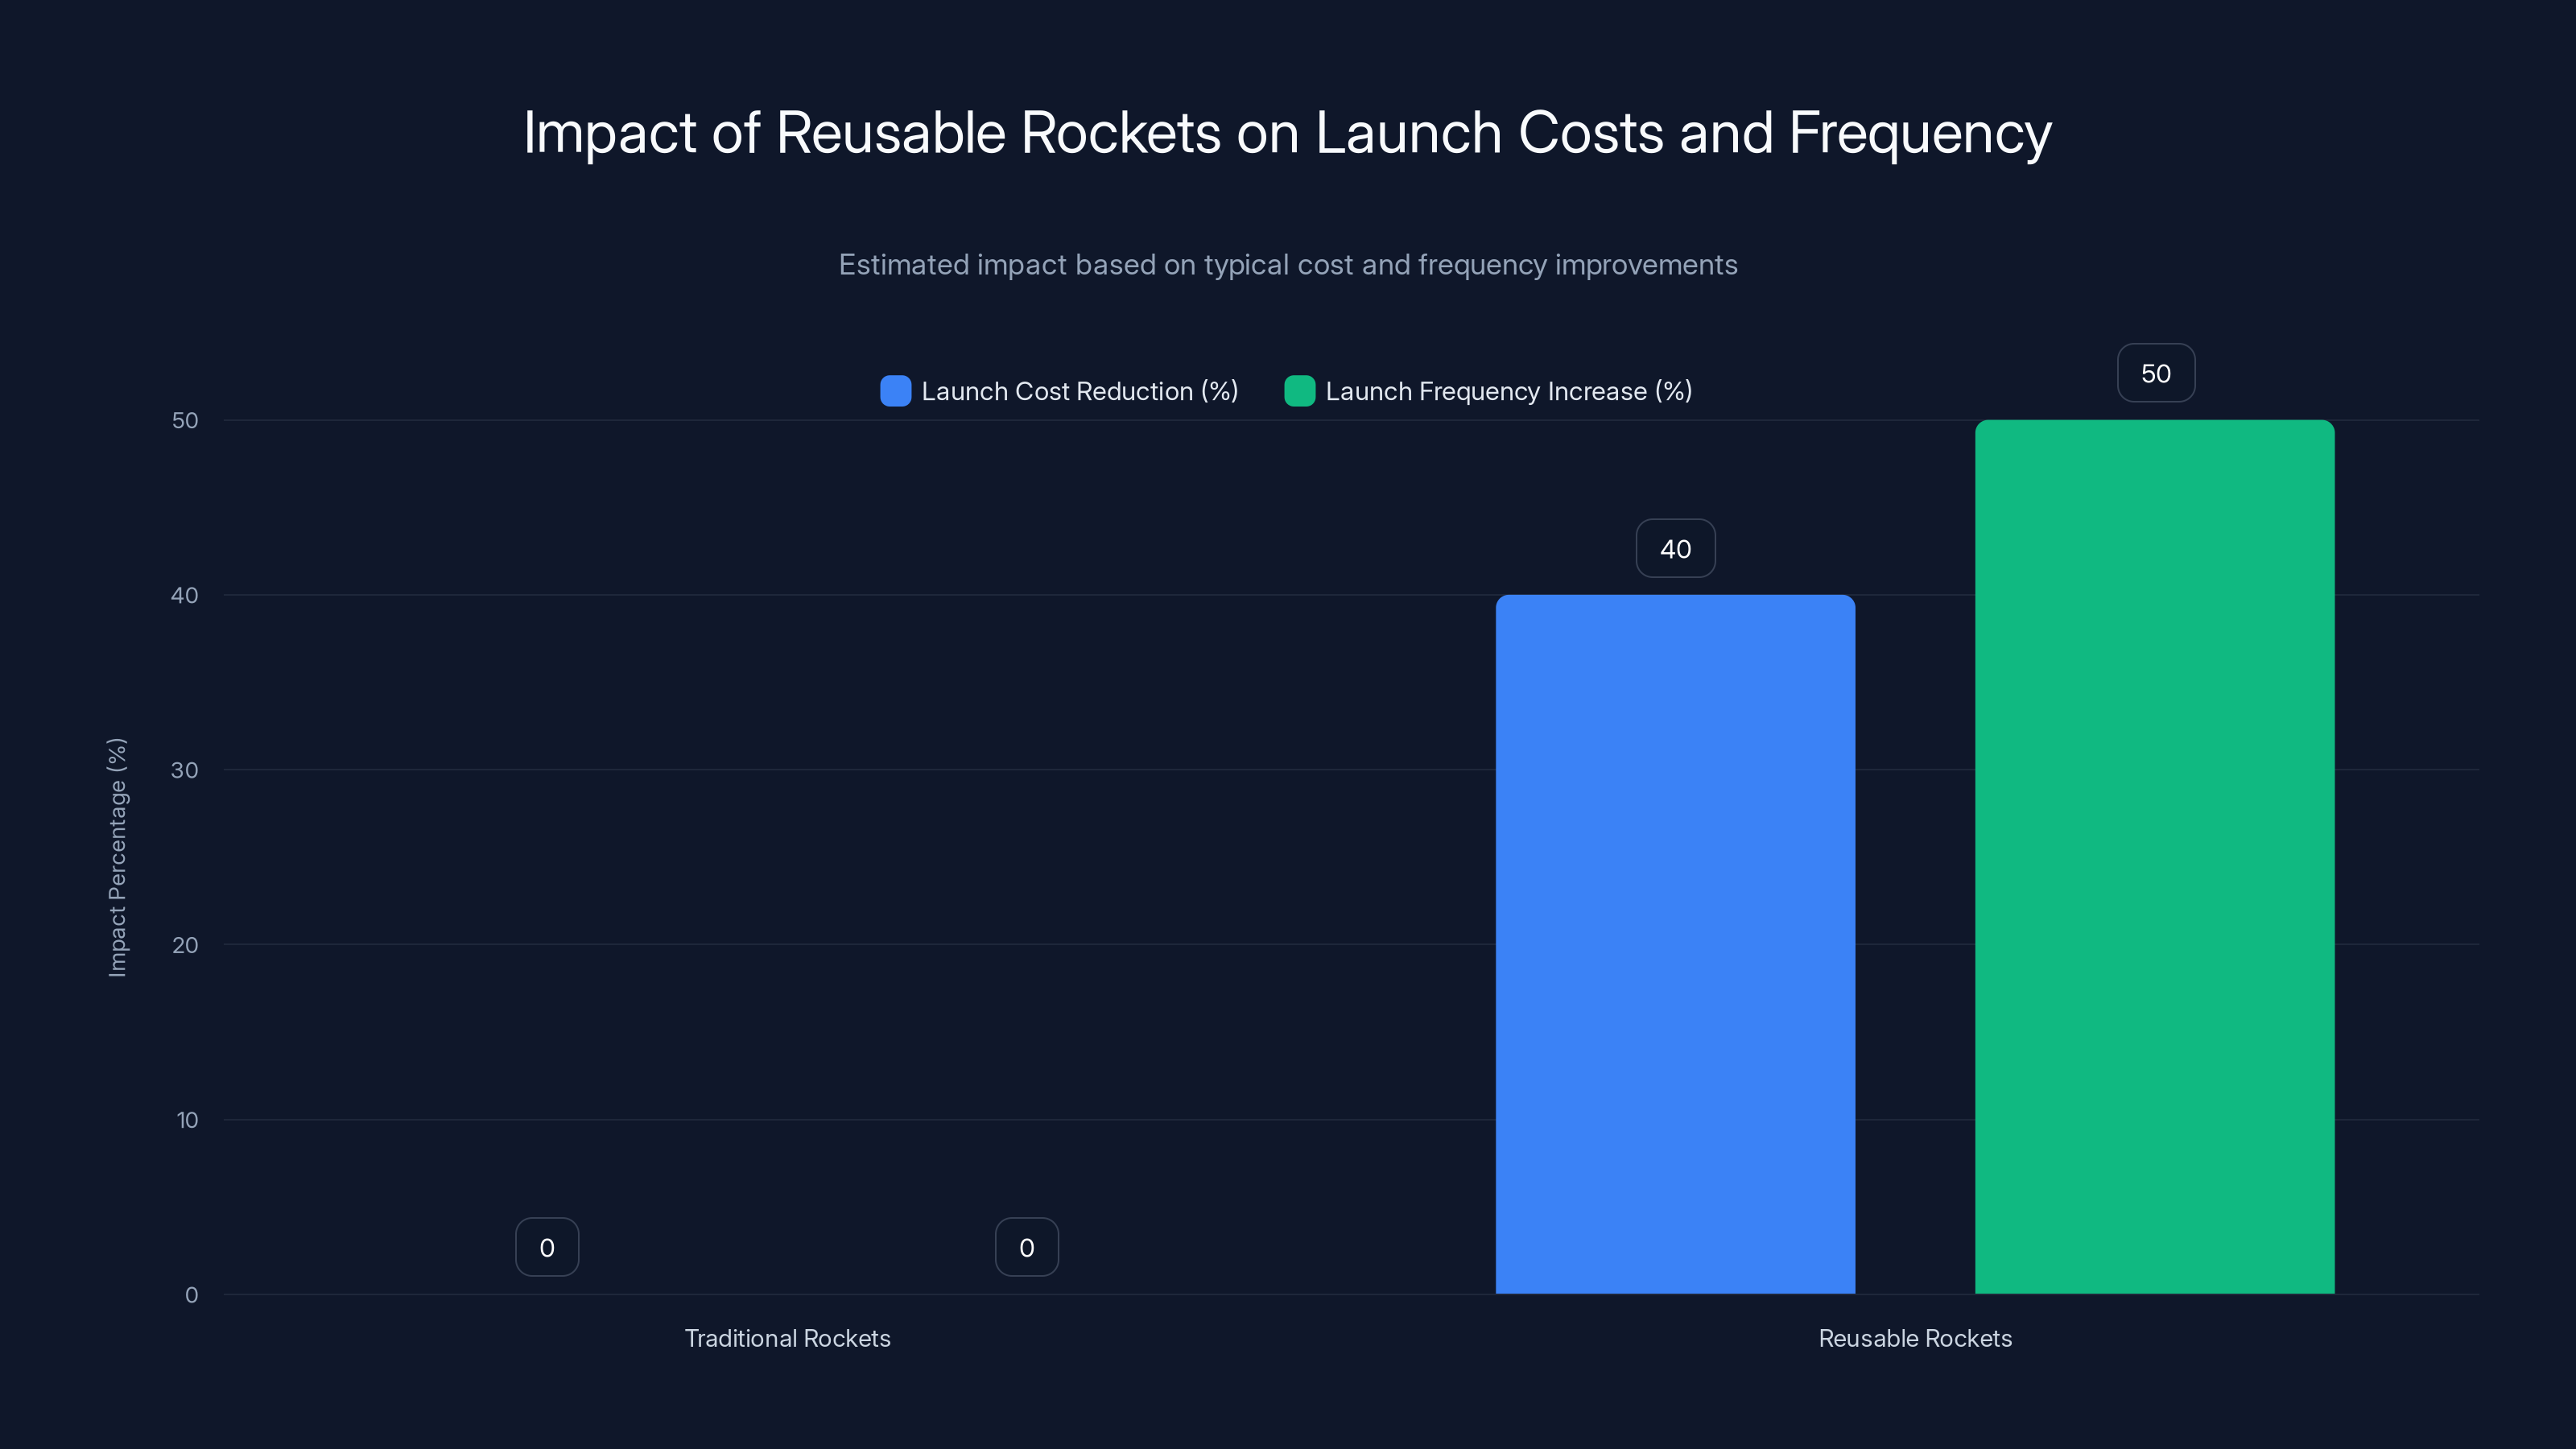Select the blue Reusable Rockets bar
Screen dimensions: 2576x1449
[1675, 944]
